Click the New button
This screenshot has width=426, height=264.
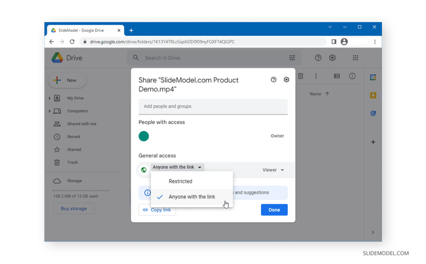(67, 80)
